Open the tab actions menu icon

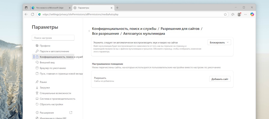coord(26,8)
